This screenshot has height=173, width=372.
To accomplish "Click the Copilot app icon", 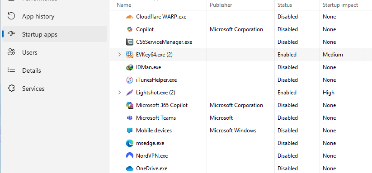I will pos(130,29).
